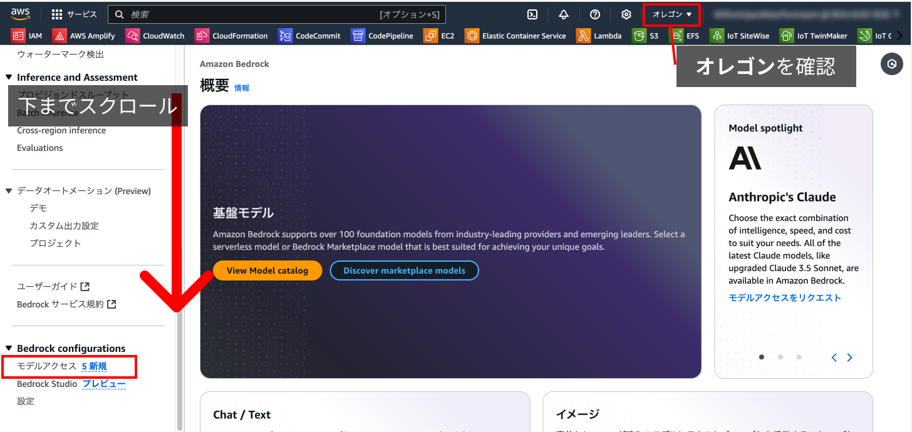Screen dimensions: 912x432
Task: Click the 5 新規 badge
Action: tap(94, 366)
